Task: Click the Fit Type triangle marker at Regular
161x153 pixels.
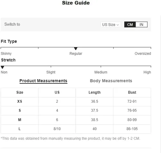Action: click(x=76, y=49)
